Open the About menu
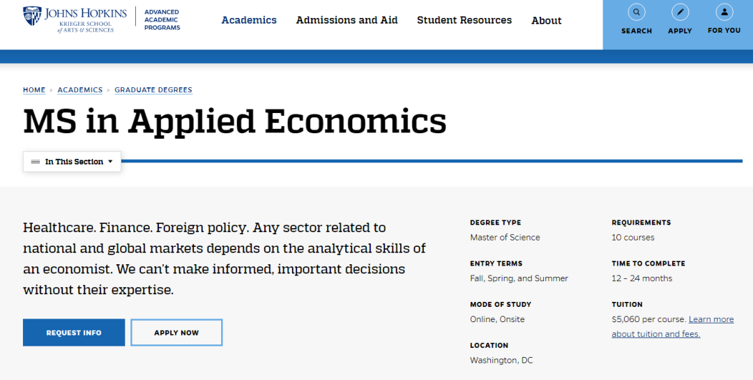Image resolution: width=753 pixels, height=380 pixels. click(x=546, y=21)
